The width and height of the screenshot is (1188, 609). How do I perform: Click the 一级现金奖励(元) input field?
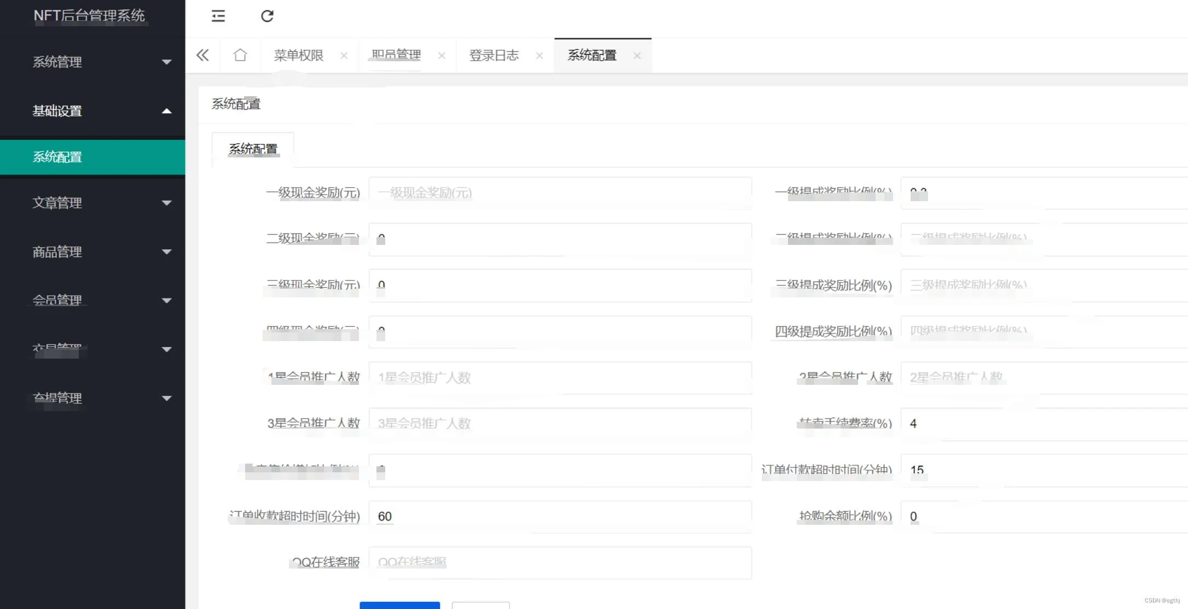560,192
